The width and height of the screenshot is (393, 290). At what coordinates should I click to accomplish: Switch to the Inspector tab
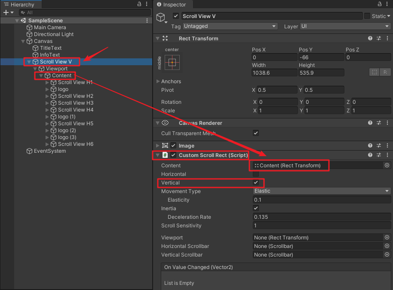(x=172, y=4)
